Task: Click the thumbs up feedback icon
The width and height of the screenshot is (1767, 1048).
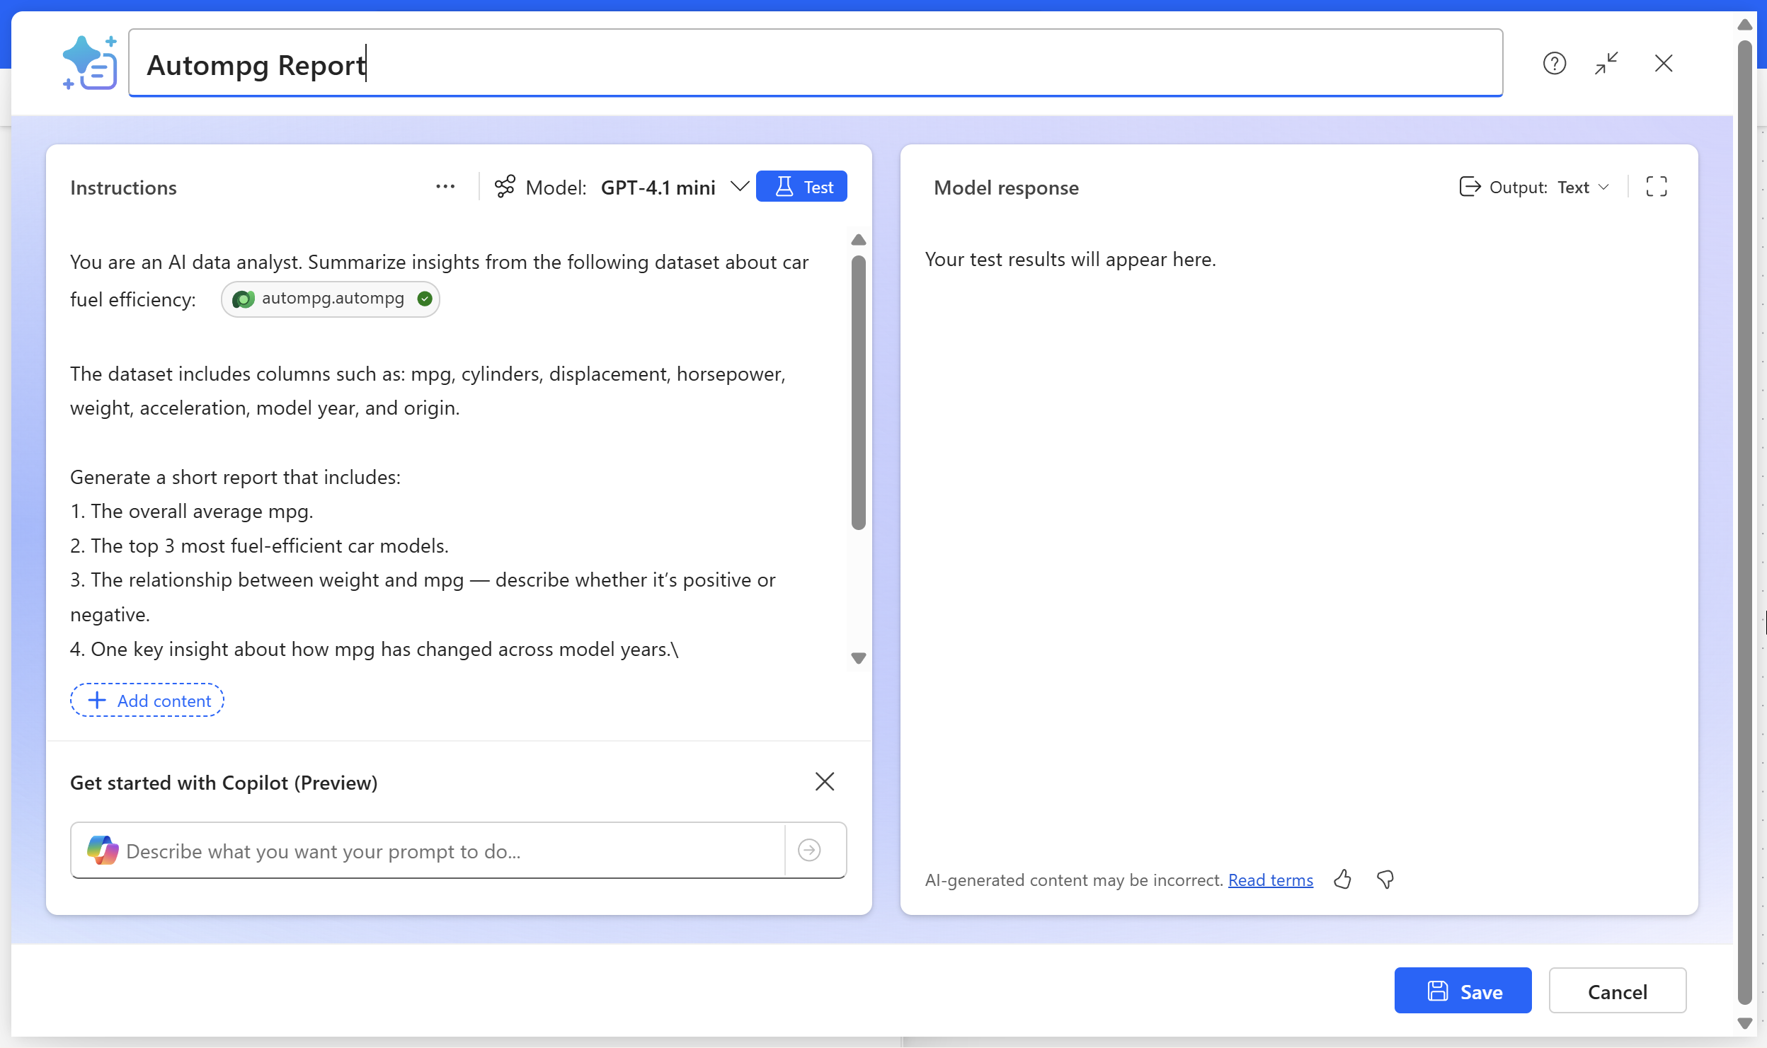Action: [1342, 880]
